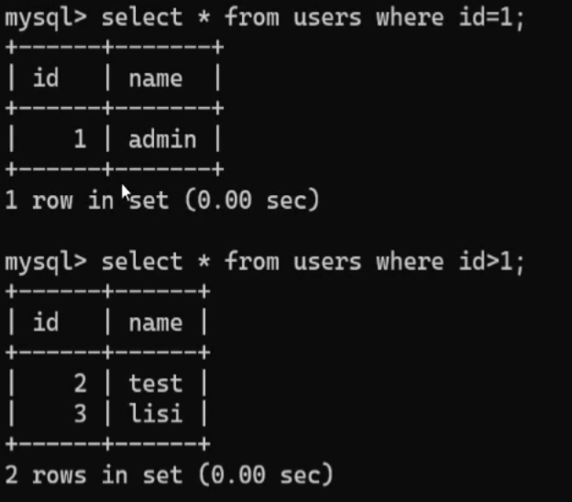Click the '2 rows in set' status line
Image resolution: width=572 pixels, height=502 pixels.
(x=170, y=475)
